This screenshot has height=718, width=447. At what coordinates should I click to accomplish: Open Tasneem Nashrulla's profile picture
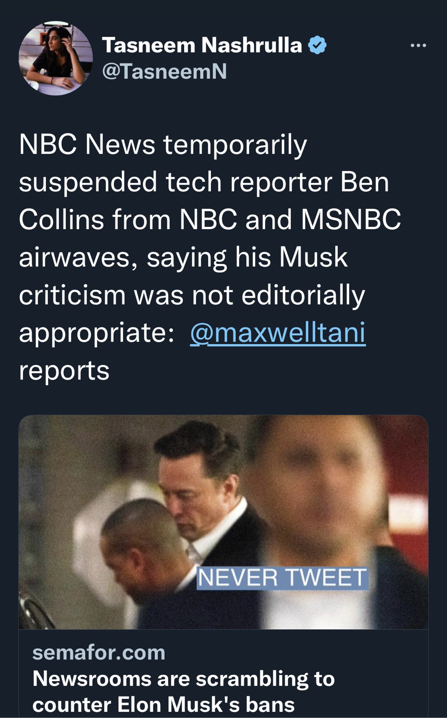pos(56,58)
